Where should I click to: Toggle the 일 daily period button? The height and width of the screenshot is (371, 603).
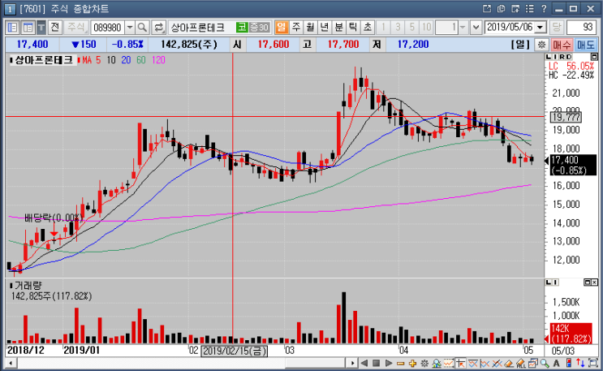pyautogui.click(x=281, y=28)
